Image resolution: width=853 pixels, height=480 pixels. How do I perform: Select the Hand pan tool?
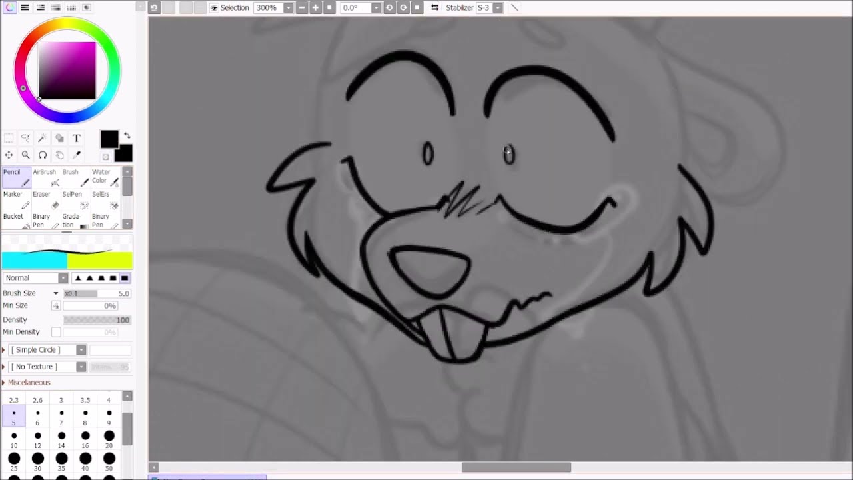coord(59,155)
